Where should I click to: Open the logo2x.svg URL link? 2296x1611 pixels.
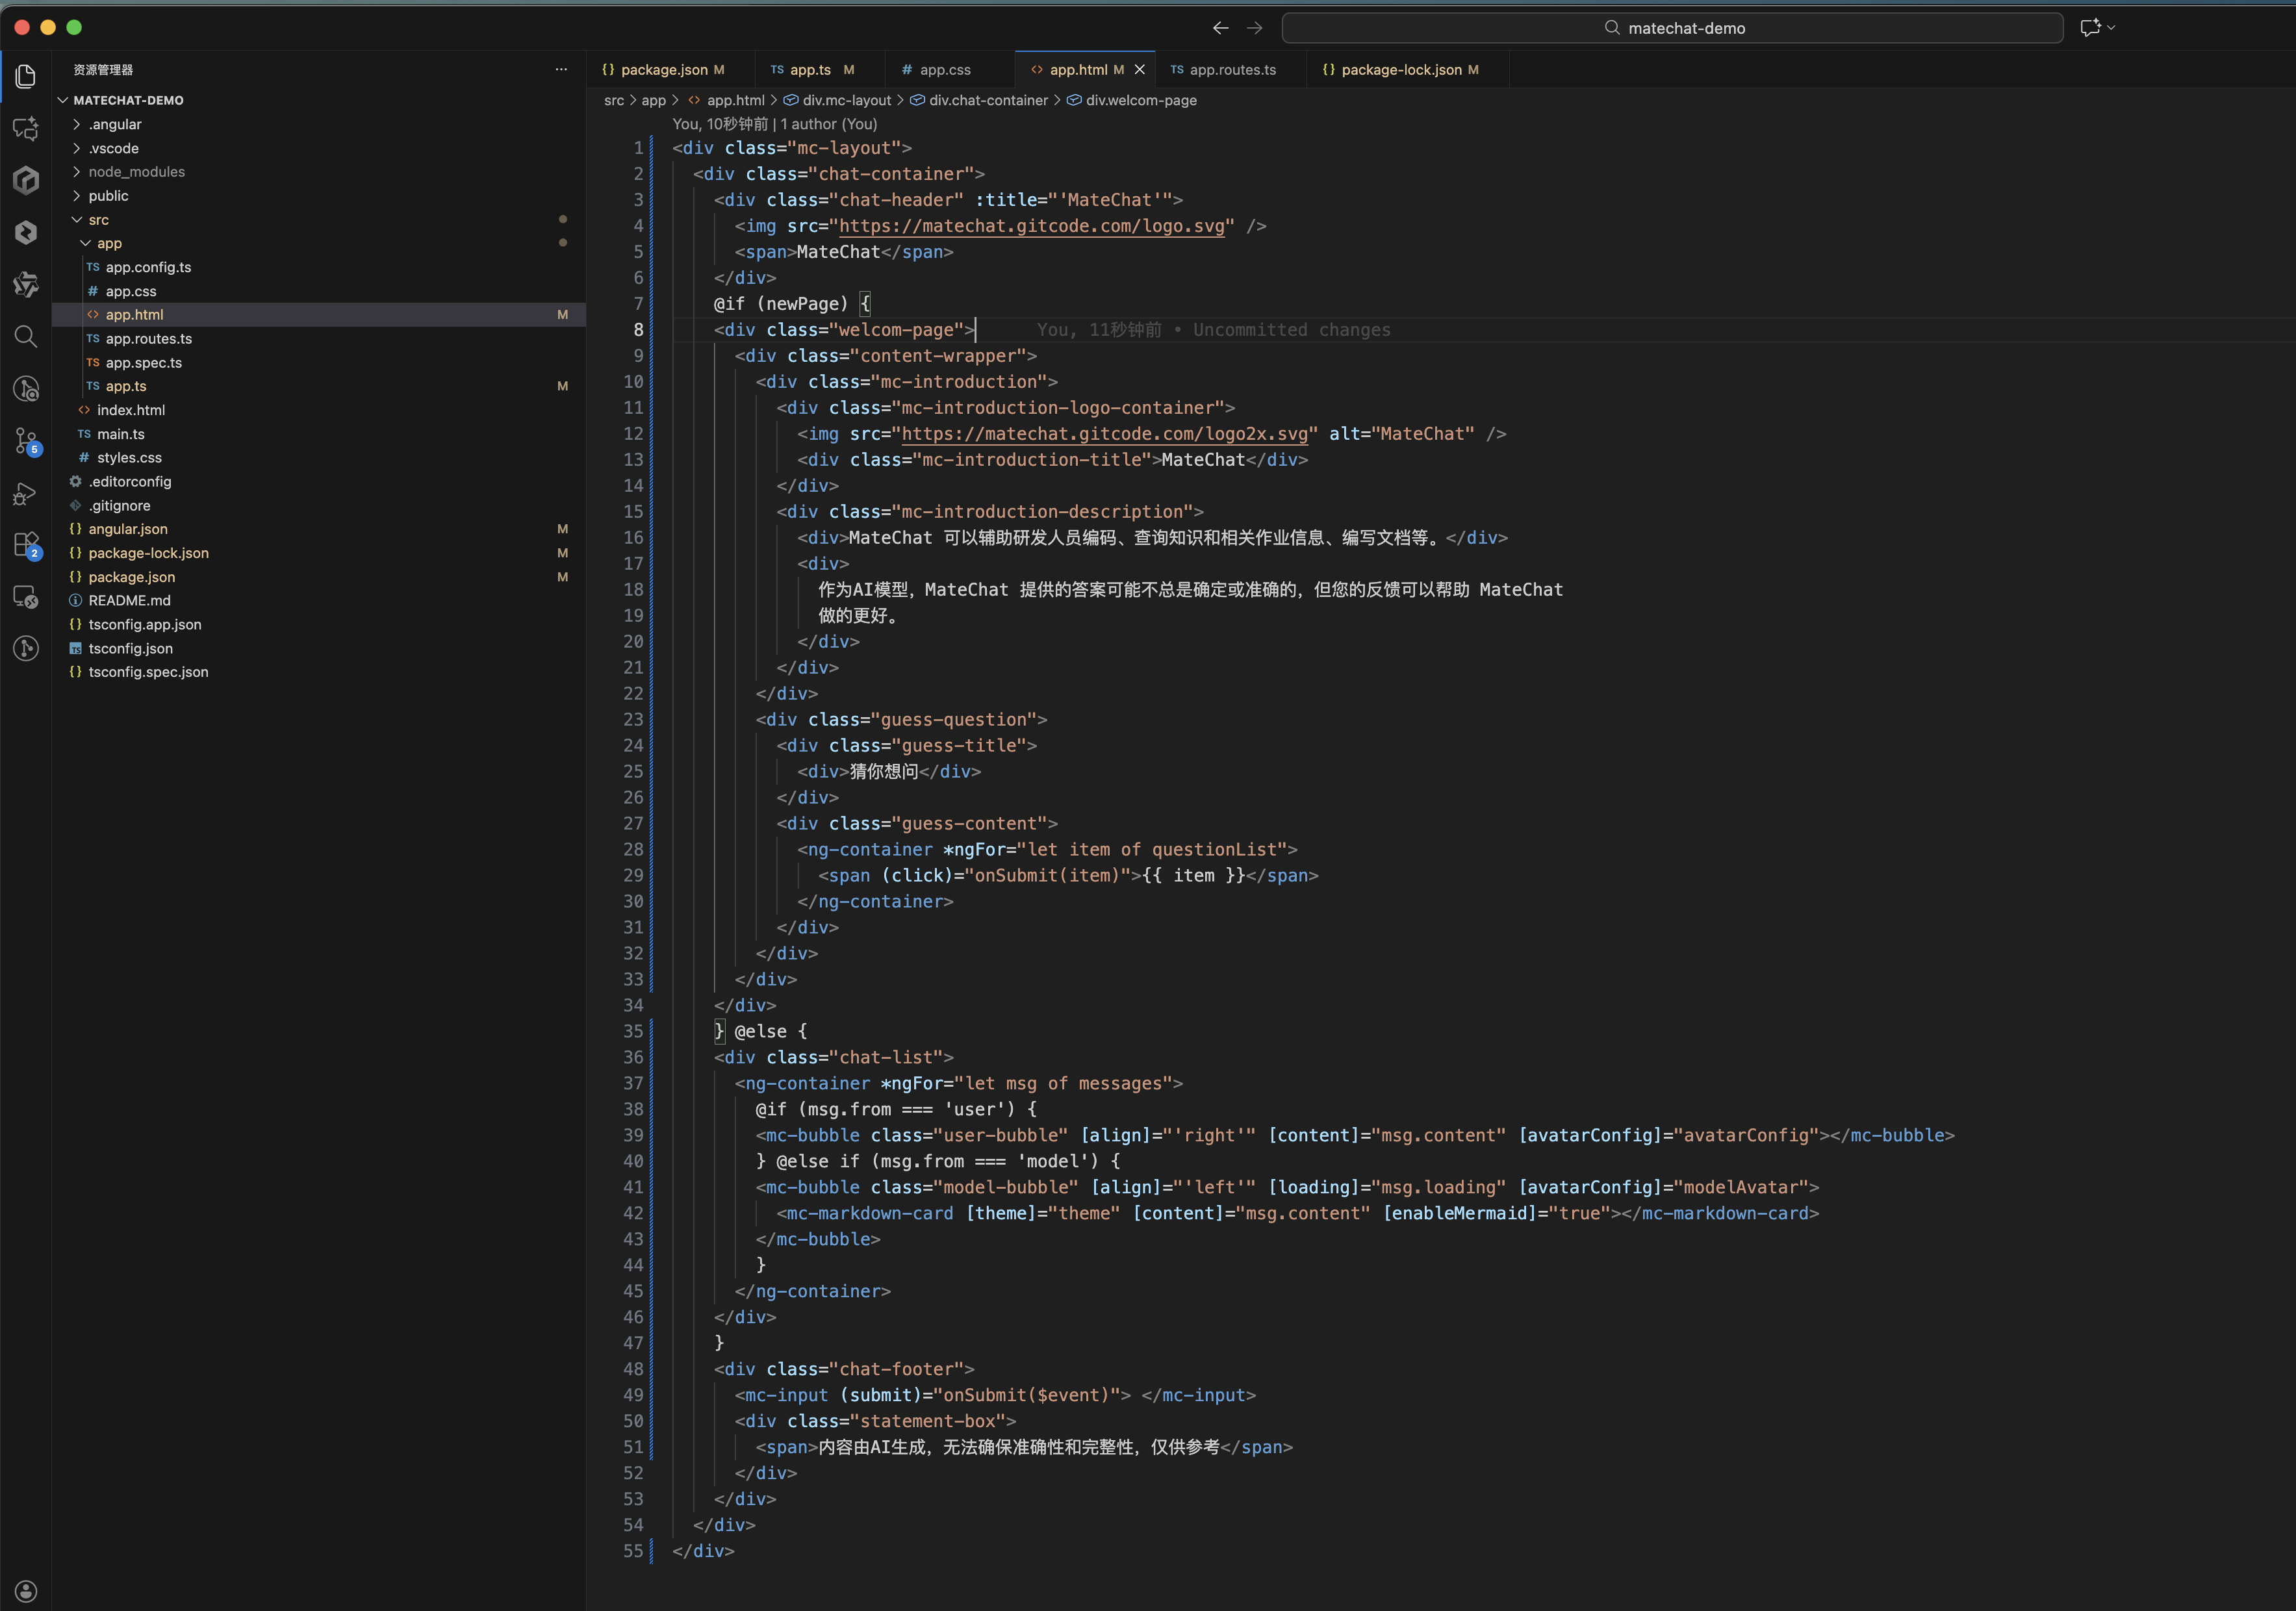coord(1104,434)
